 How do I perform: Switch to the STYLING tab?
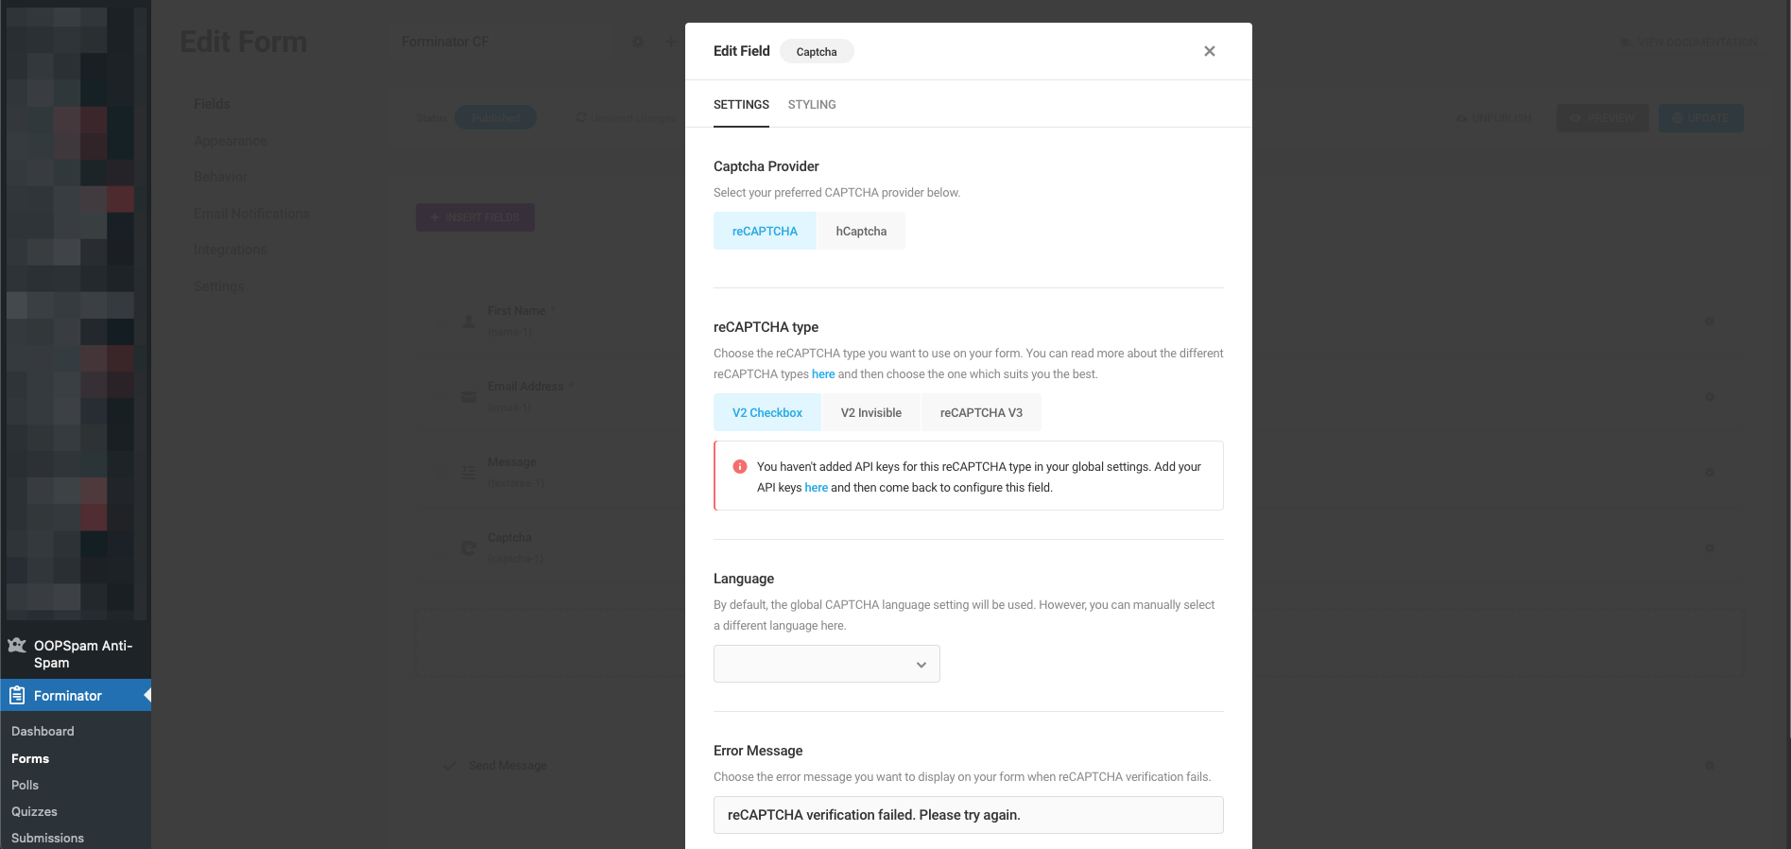click(x=812, y=105)
